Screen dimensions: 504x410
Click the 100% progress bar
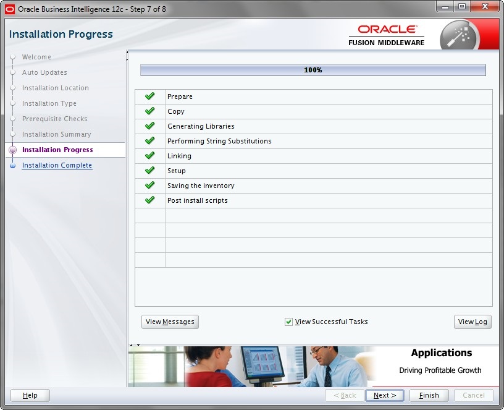(x=313, y=70)
